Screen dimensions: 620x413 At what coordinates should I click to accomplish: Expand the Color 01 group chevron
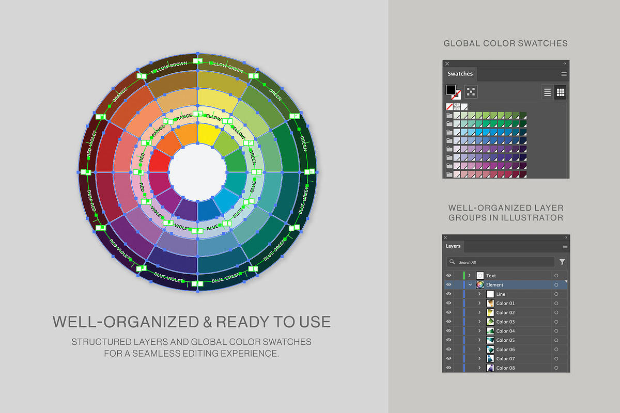pos(479,304)
